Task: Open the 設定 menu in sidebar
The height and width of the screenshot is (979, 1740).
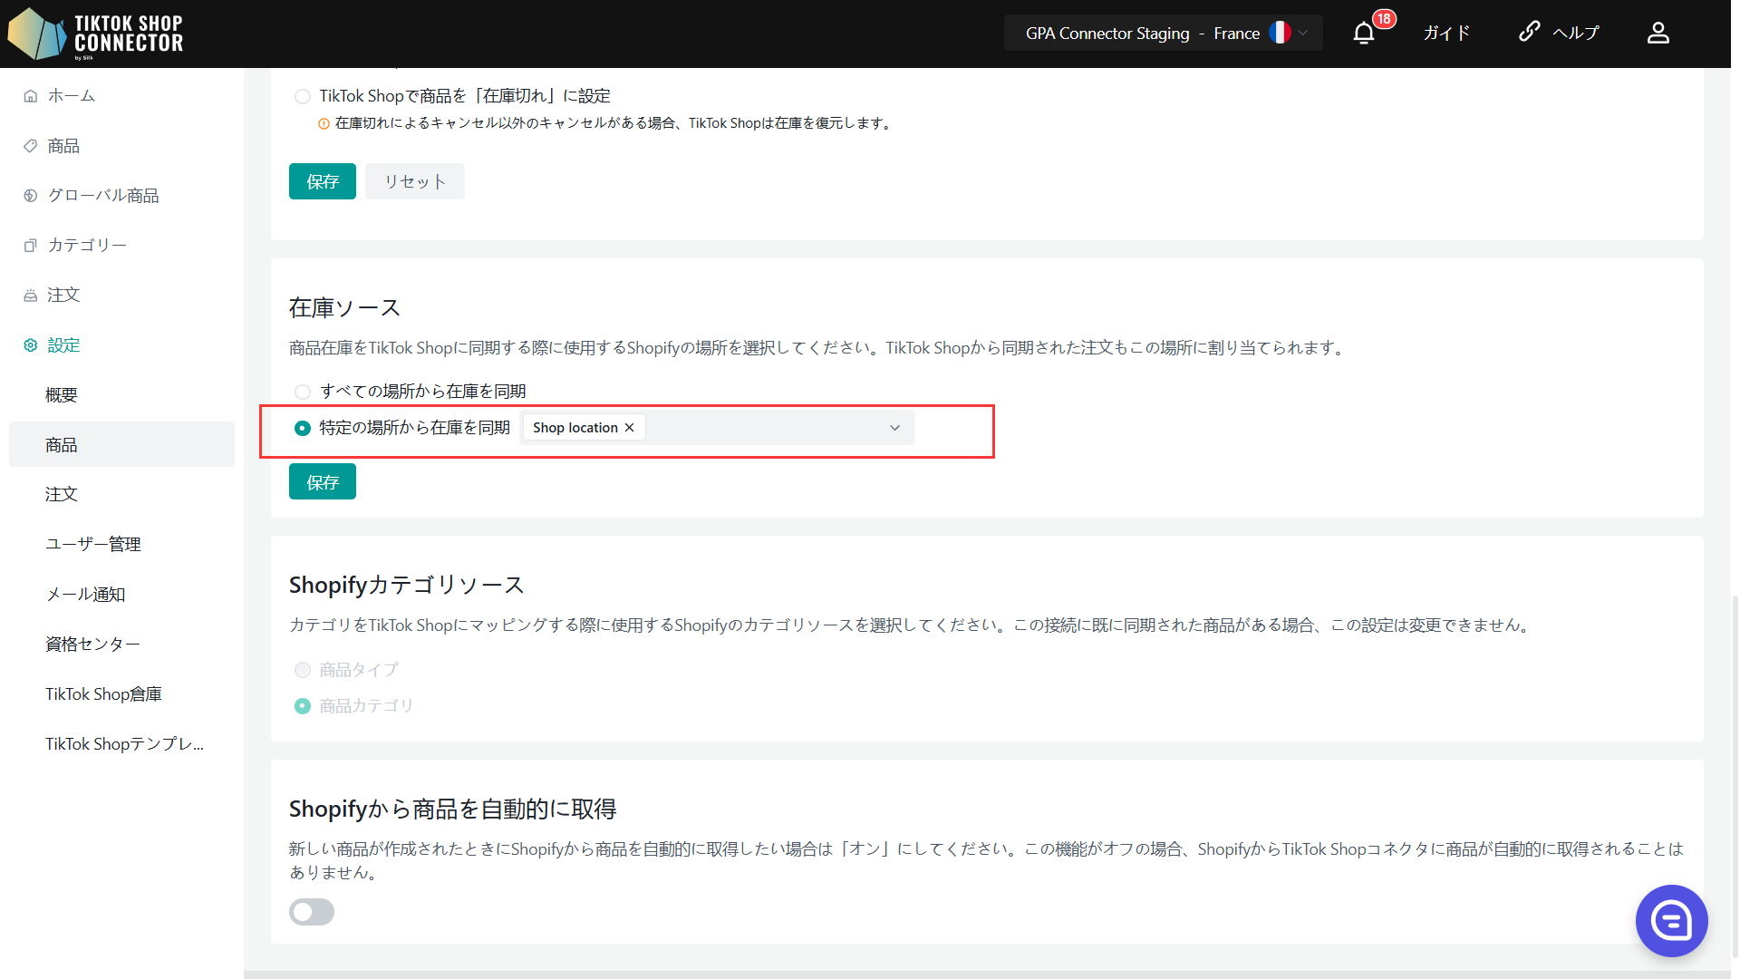Action: (x=63, y=345)
